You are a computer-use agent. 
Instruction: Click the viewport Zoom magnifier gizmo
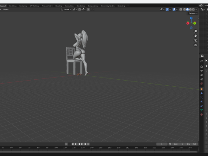[195, 31]
